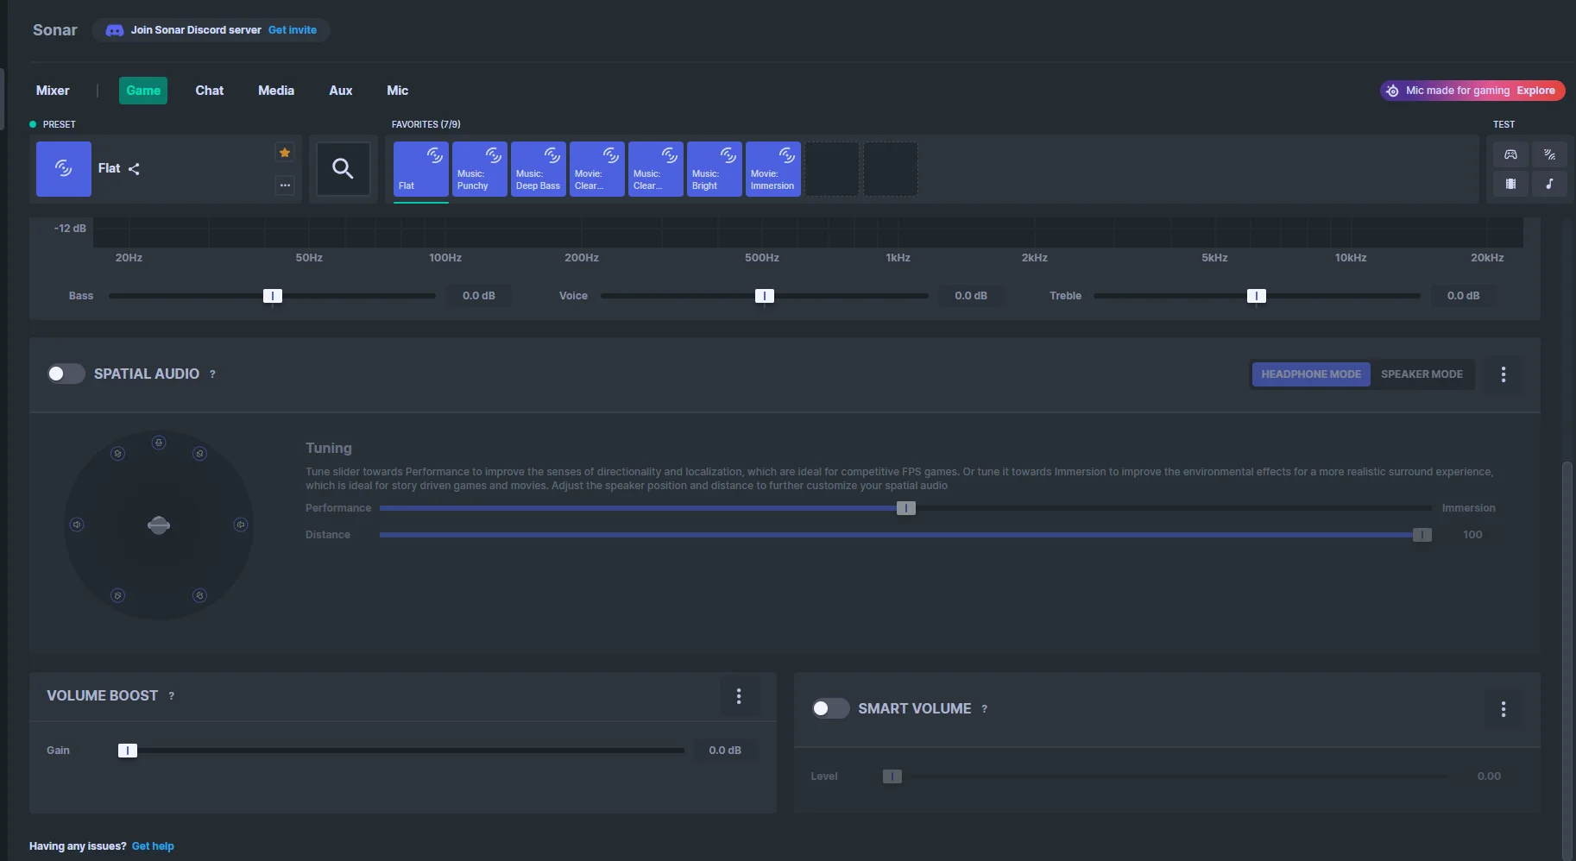Switch to the Chat tab

tap(209, 91)
